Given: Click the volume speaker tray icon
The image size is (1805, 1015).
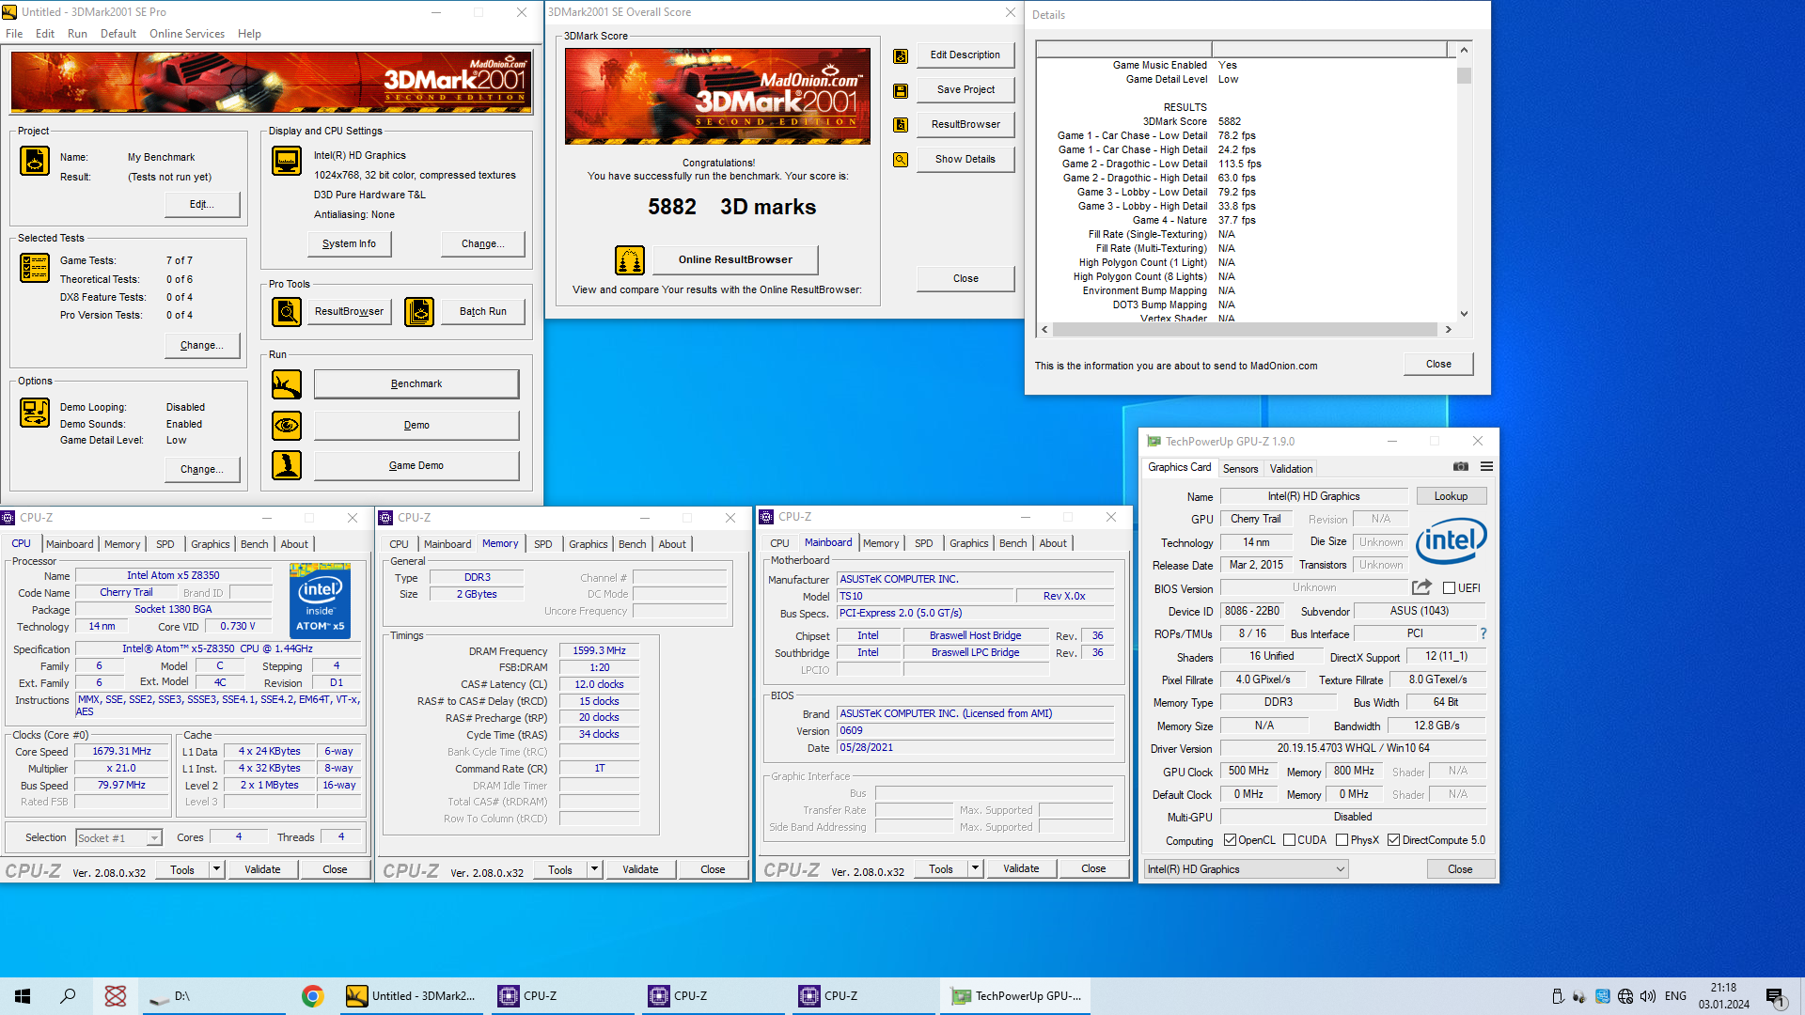Looking at the screenshot, I should coord(1648,996).
